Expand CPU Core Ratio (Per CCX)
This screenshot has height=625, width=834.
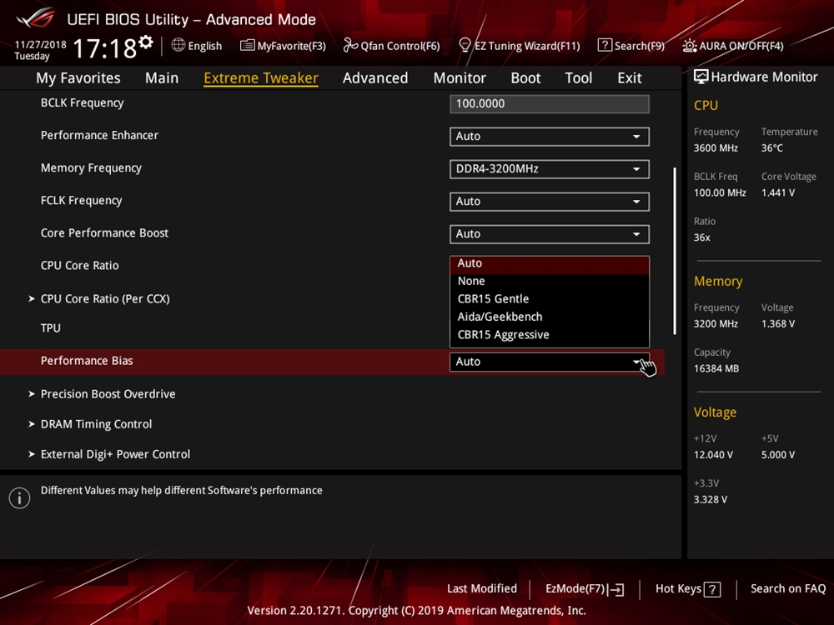point(105,299)
